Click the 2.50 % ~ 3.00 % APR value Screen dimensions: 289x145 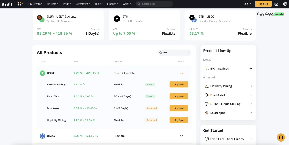click(x=83, y=96)
